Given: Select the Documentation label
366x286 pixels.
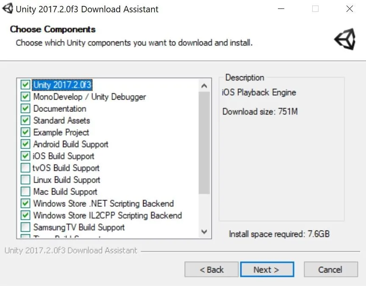Looking at the screenshot, I should pos(60,108).
